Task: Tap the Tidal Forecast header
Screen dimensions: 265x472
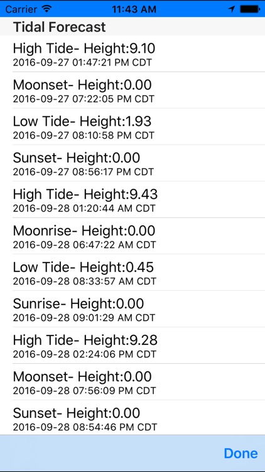Action: click(59, 27)
